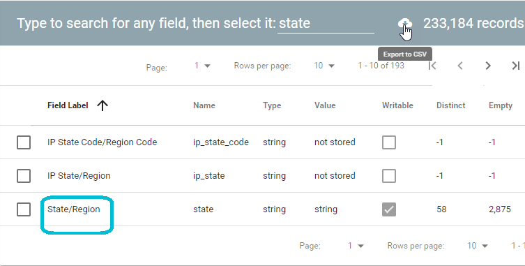Toggle Writable checkbox for ip_state row
Screen dimensions: 525x266
click(389, 176)
